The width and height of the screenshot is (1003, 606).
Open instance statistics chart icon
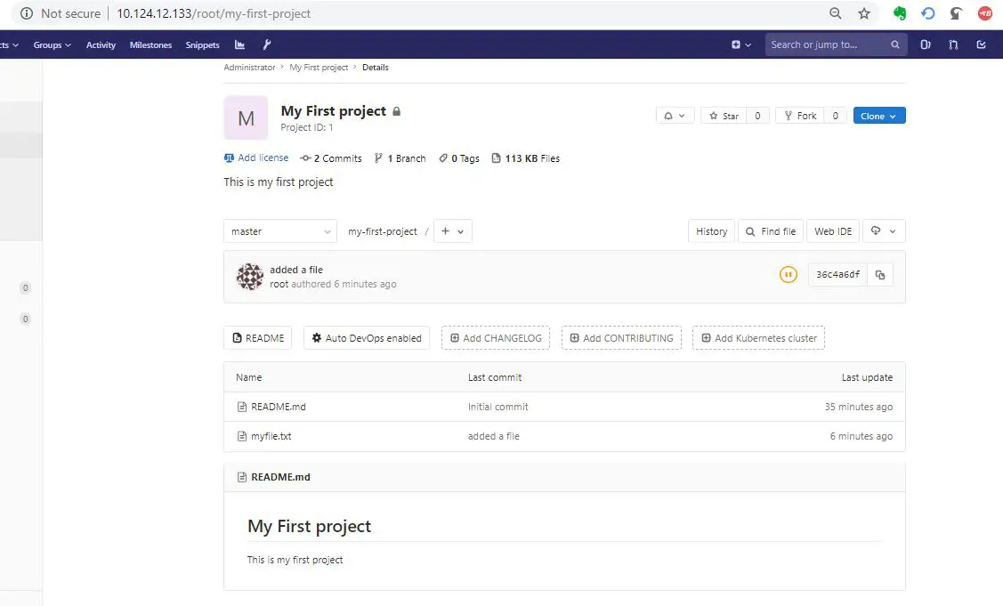[x=239, y=44]
